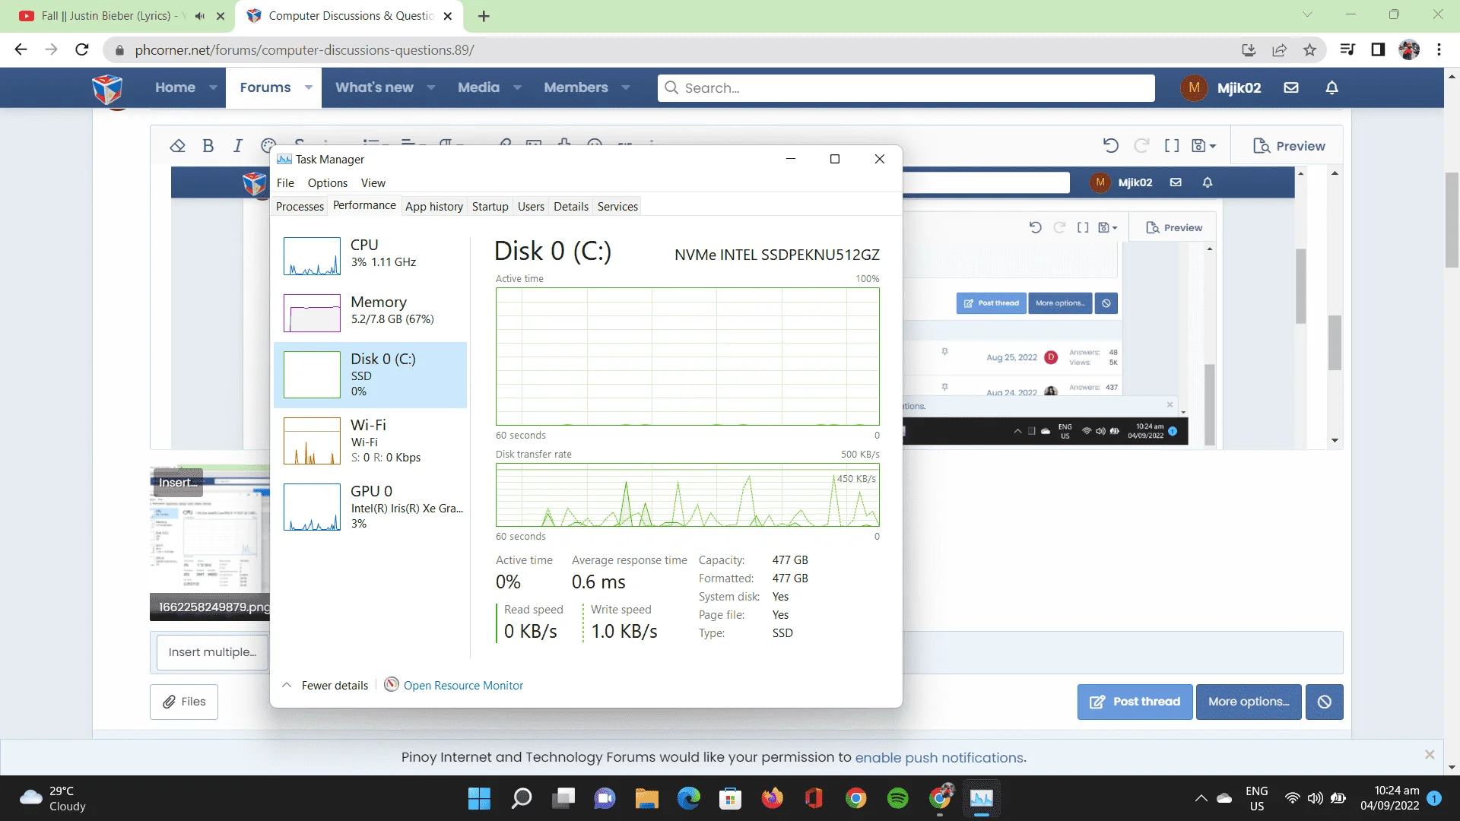Switch to the Services tab
The height and width of the screenshot is (821, 1460).
[617, 207]
